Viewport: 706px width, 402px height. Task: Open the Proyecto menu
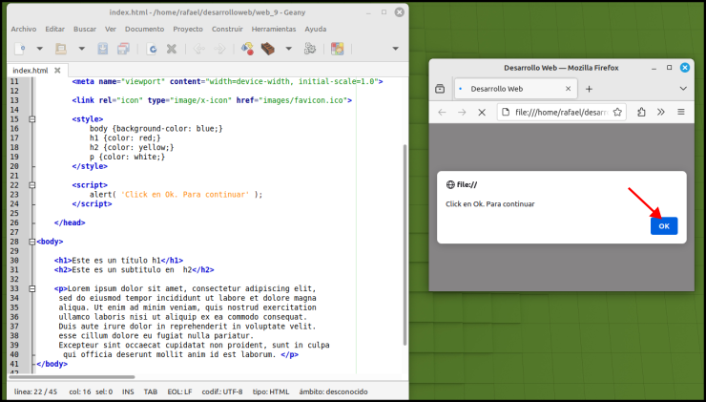click(188, 29)
